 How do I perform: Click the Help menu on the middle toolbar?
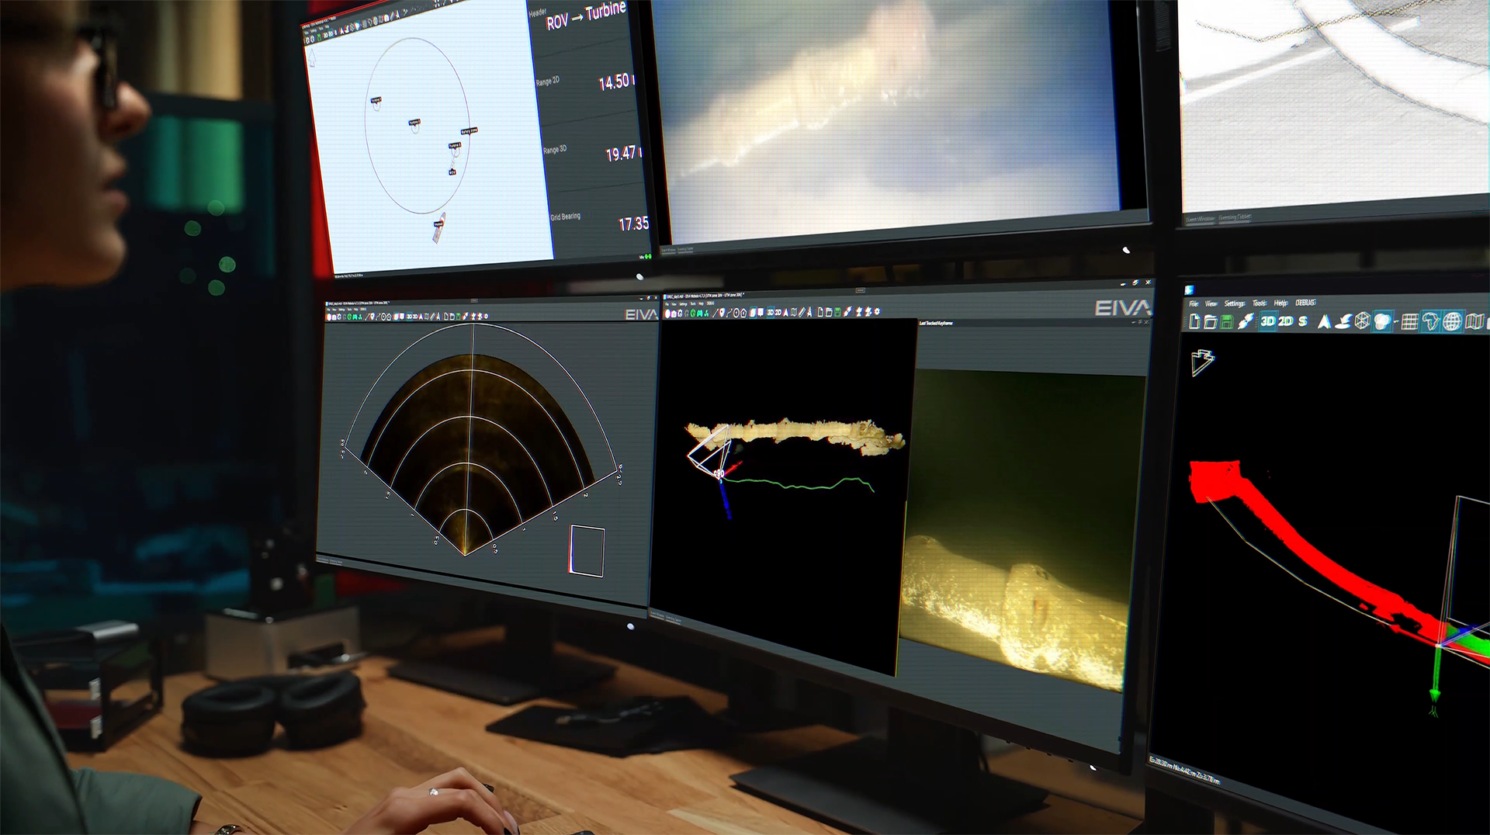702,303
